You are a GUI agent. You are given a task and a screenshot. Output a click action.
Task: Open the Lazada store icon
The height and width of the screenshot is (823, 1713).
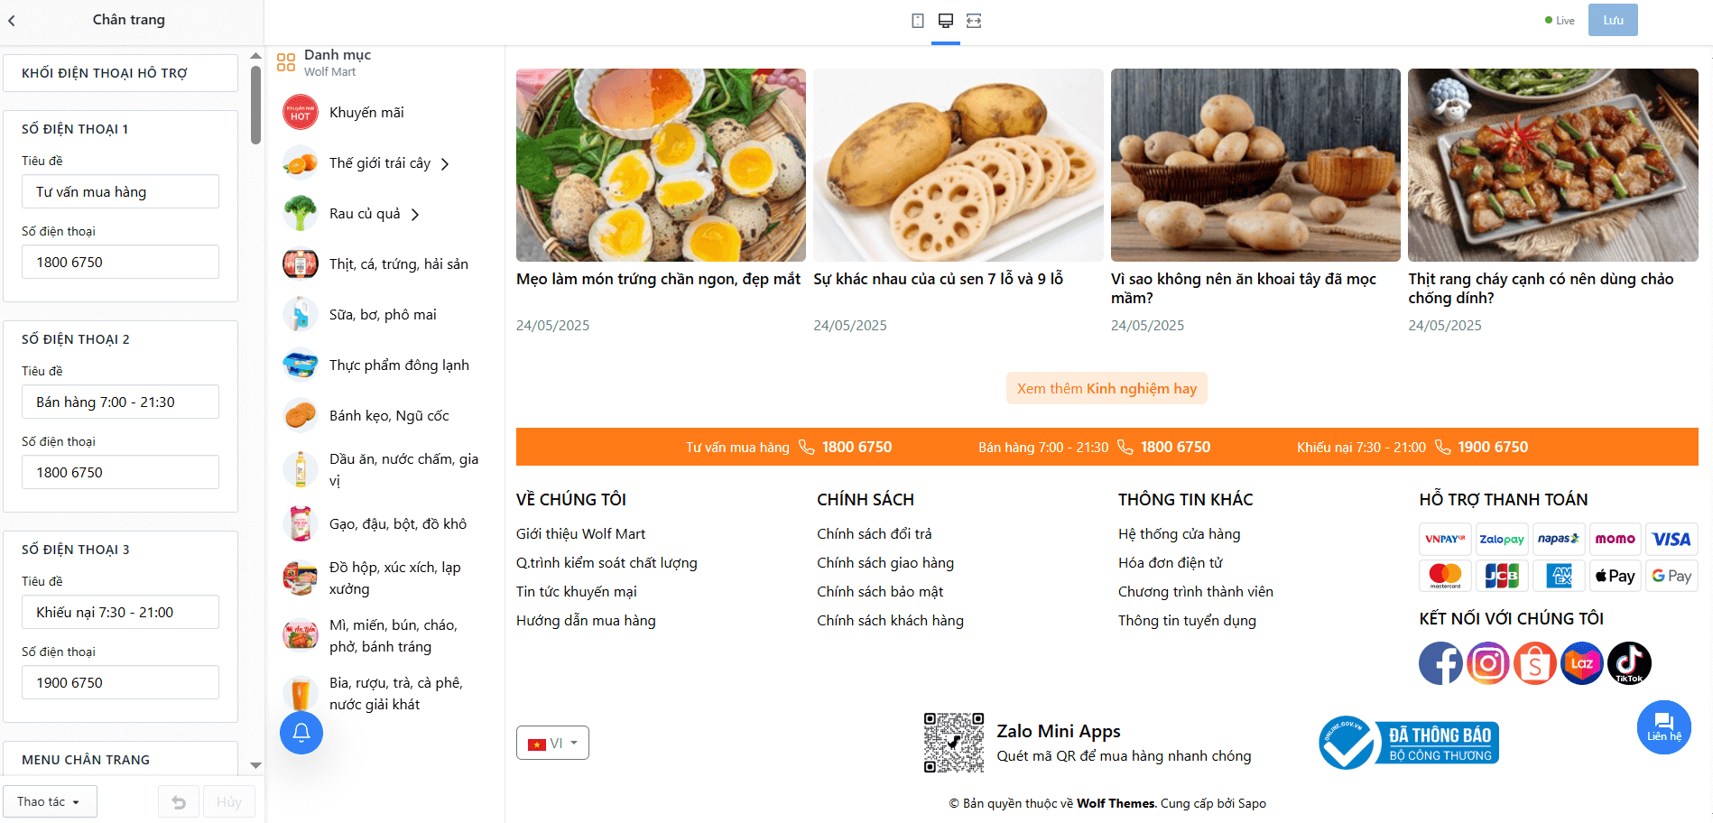[1582, 663]
